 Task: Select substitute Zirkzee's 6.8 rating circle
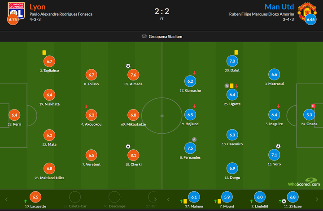coord(292,197)
